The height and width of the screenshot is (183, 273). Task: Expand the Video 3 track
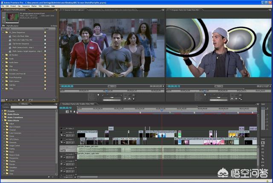coord(67,128)
